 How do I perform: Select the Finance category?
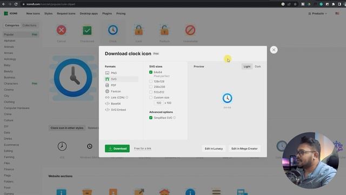coord(9,169)
